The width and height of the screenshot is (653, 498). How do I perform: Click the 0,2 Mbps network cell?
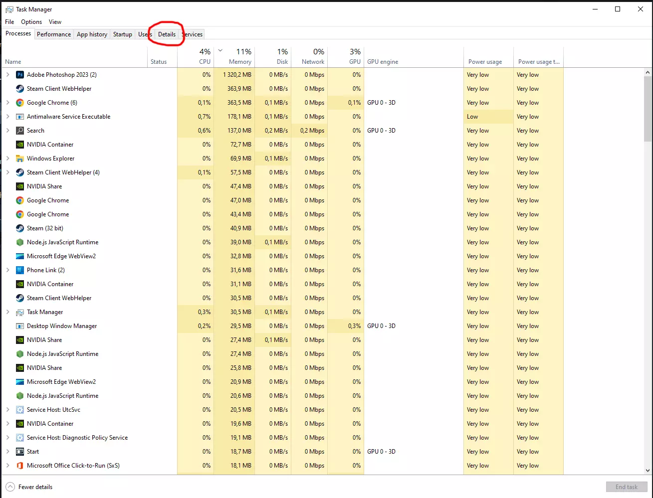[x=309, y=131]
